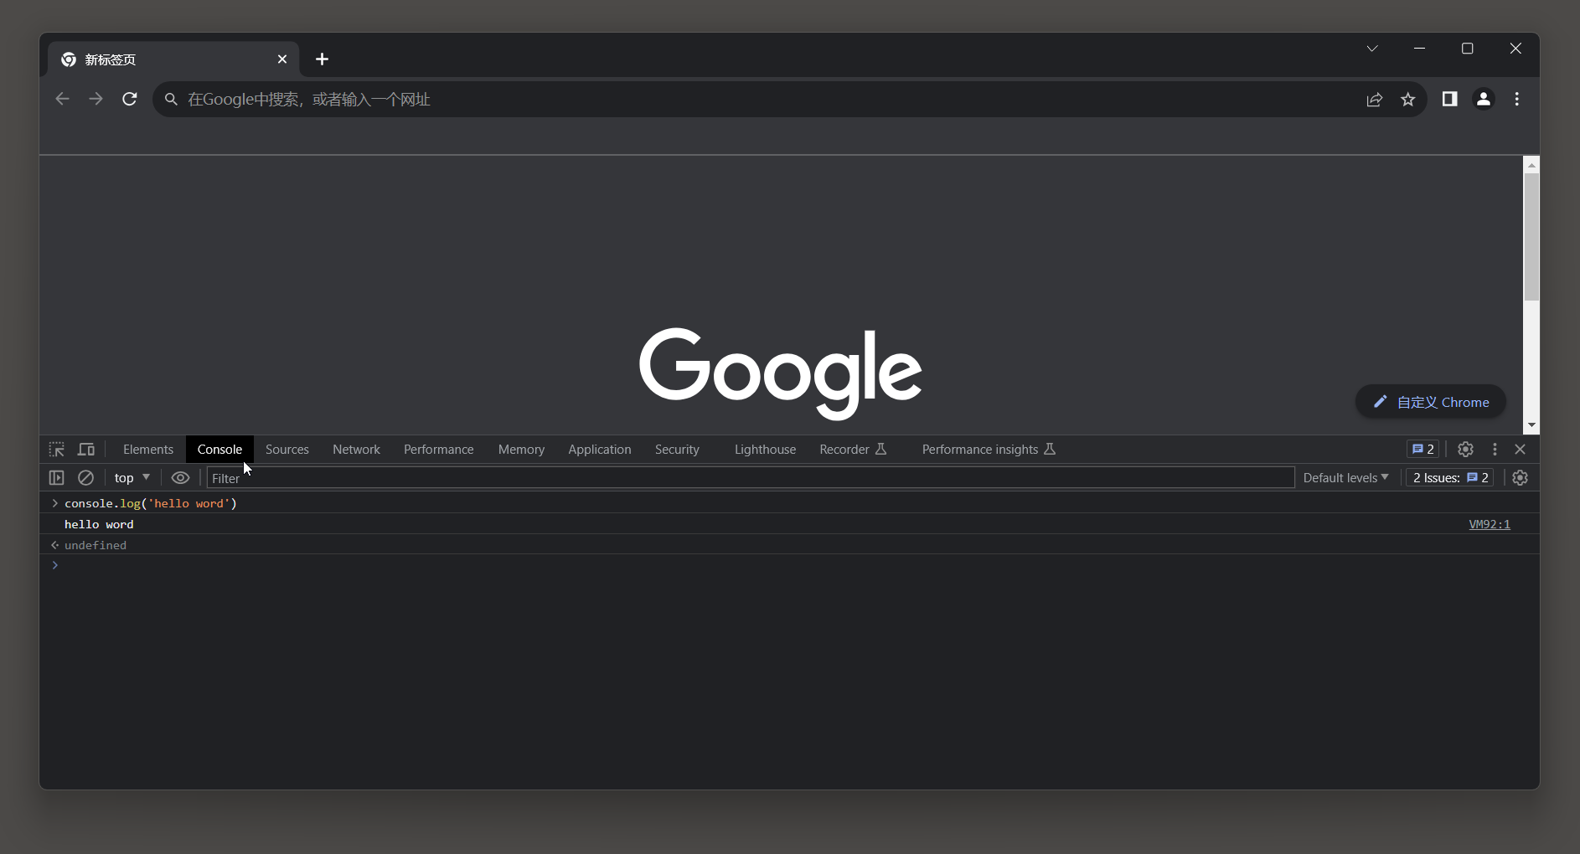
Task: Open a new tab with plus button
Action: pyautogui.click(x=322, y=59)
